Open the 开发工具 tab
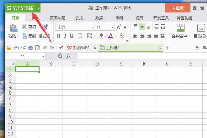The width and height of the screenshot is (207, 138). tap(161, 18)
